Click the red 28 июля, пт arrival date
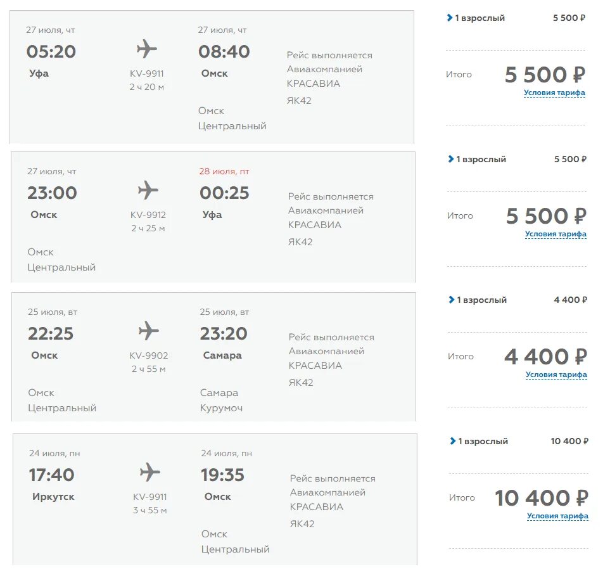The height and width of the screenshot is (576, 610). (x=224, y=171)
